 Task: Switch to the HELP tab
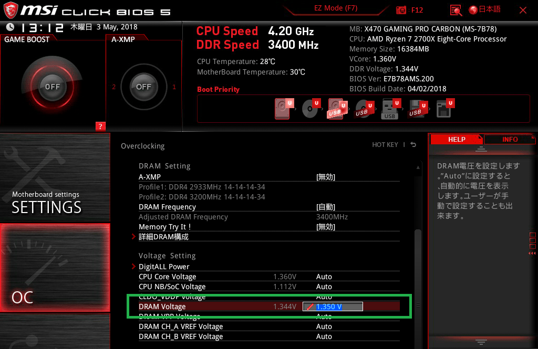[457, 139]
